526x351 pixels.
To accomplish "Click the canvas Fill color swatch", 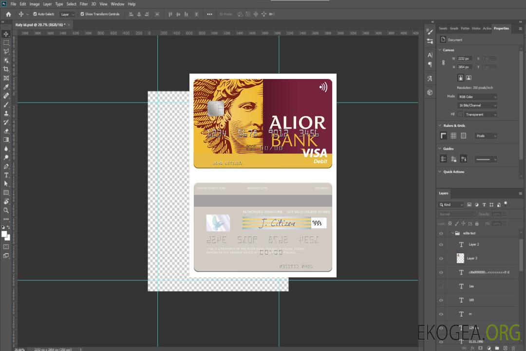I will [x=460, y=115].
